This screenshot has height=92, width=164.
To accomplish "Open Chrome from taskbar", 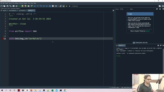I will [x=65, y=90].
